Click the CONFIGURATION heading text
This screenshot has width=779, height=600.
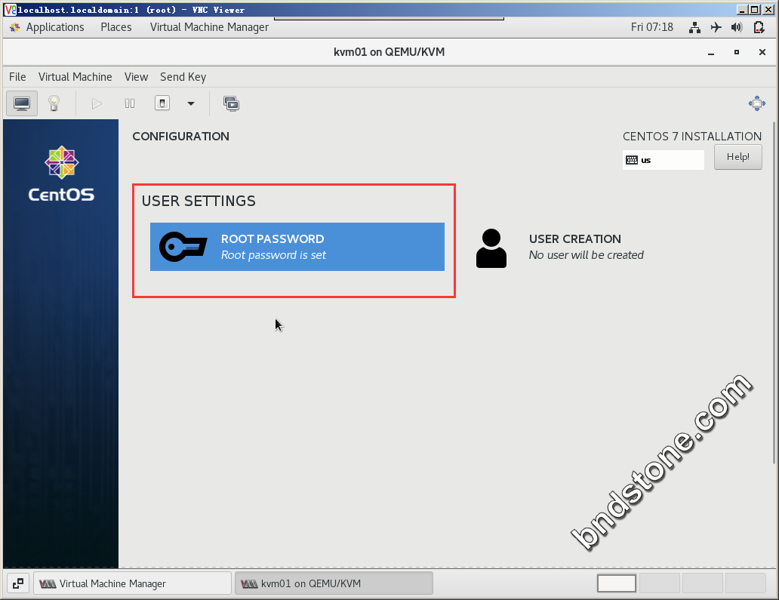[181, 137]
